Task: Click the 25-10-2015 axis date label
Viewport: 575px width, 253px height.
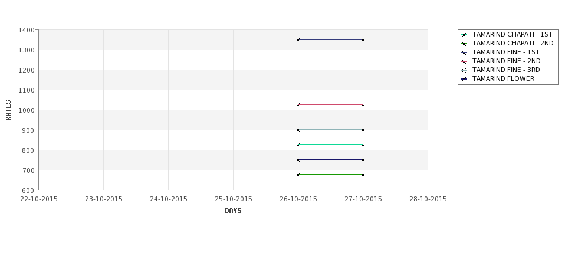Action: coord(233,199)
